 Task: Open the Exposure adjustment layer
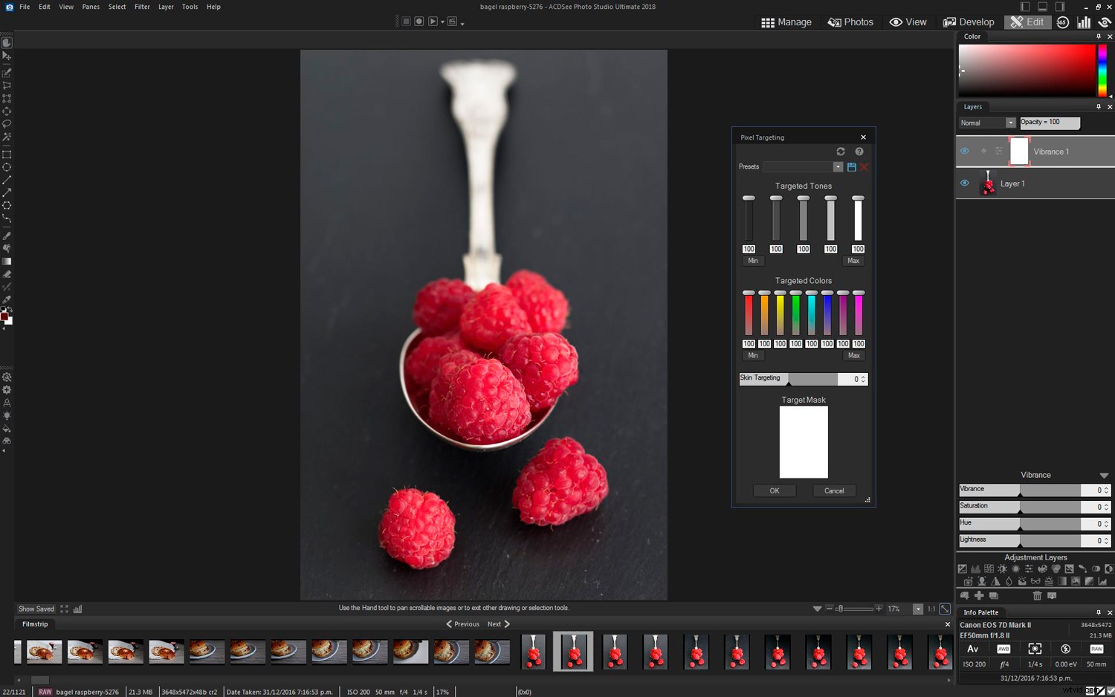click(x=963, y=569)
